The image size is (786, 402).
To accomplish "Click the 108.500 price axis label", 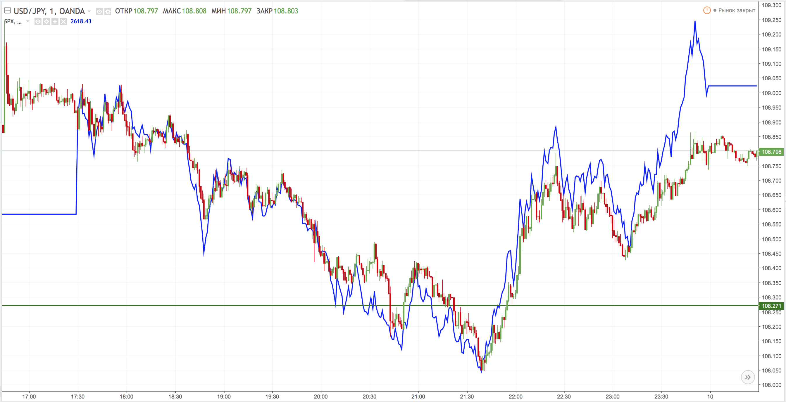I will coord(772,239).
